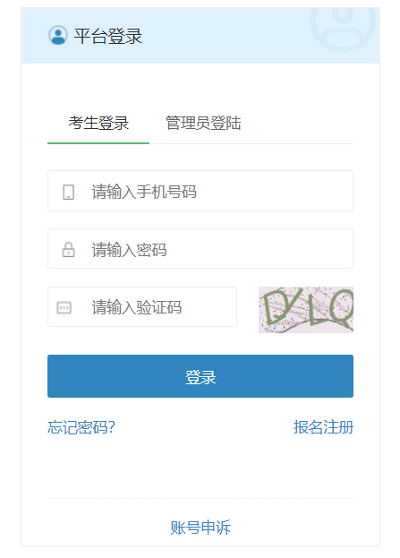Viewport: 400px width, 558px height.
Task: Refresh the DYLQ captcha image
Action: click(x=306, y=310)
